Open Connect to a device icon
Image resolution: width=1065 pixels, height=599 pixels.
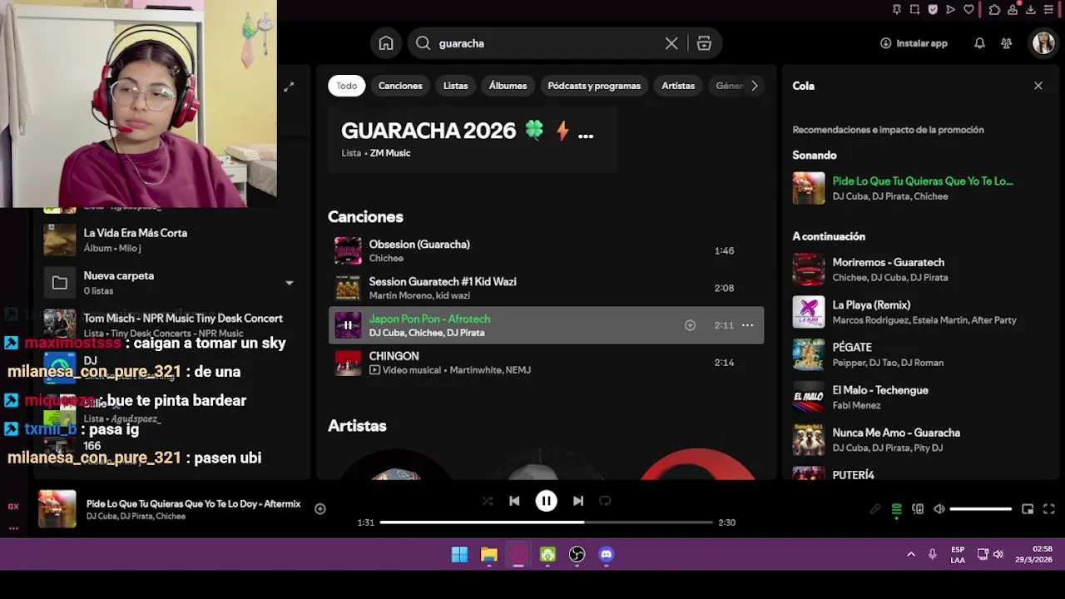pyautogui.click(x=918, y=509)
